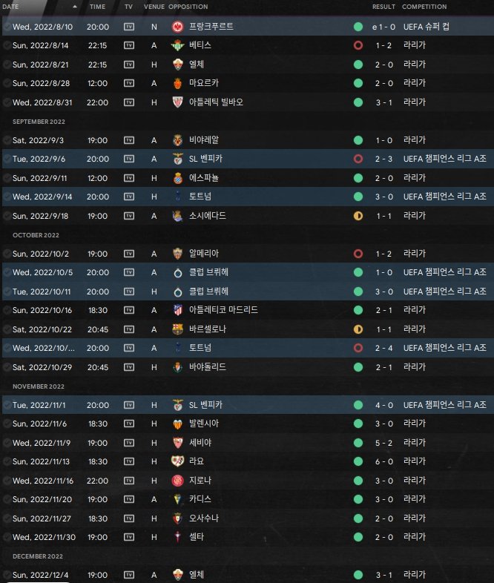
Task: Open the 토트넘 opposition link on 2022/9/14
Action: click(x=200, y=197)
